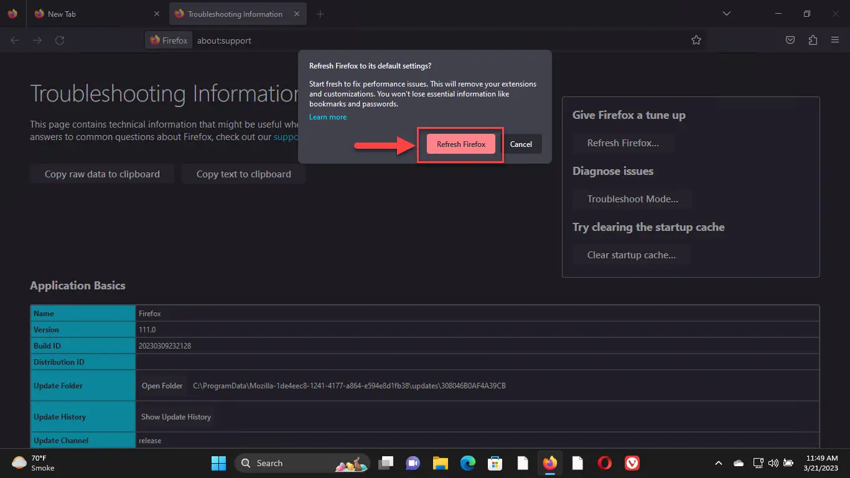The width and height of the screenshot is (850, 478).
Task: Open the network status tray icon
Action: tap(759, 463)
